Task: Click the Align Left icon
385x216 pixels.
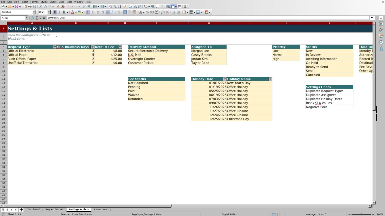Action: (88, 12)
